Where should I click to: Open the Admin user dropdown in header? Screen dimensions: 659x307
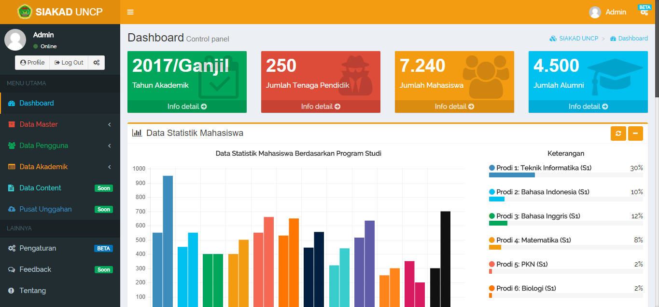click(x=608, y=12)
